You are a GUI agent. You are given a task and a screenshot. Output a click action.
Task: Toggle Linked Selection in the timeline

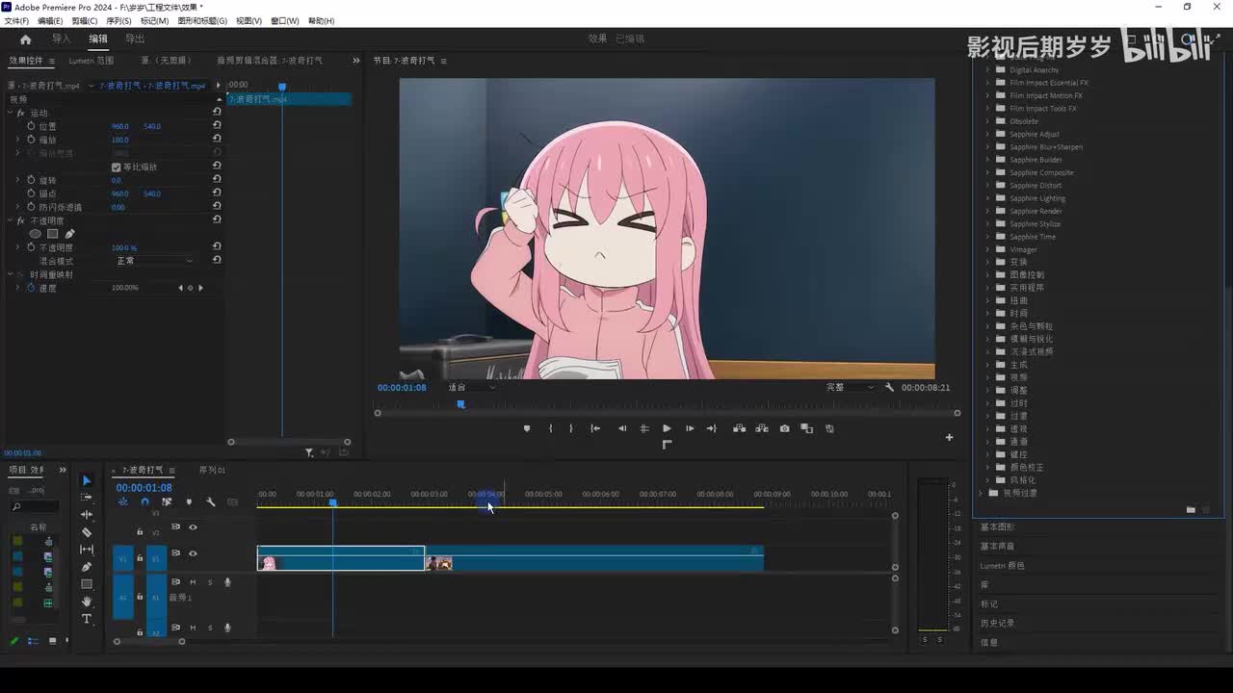coord(167,501)
